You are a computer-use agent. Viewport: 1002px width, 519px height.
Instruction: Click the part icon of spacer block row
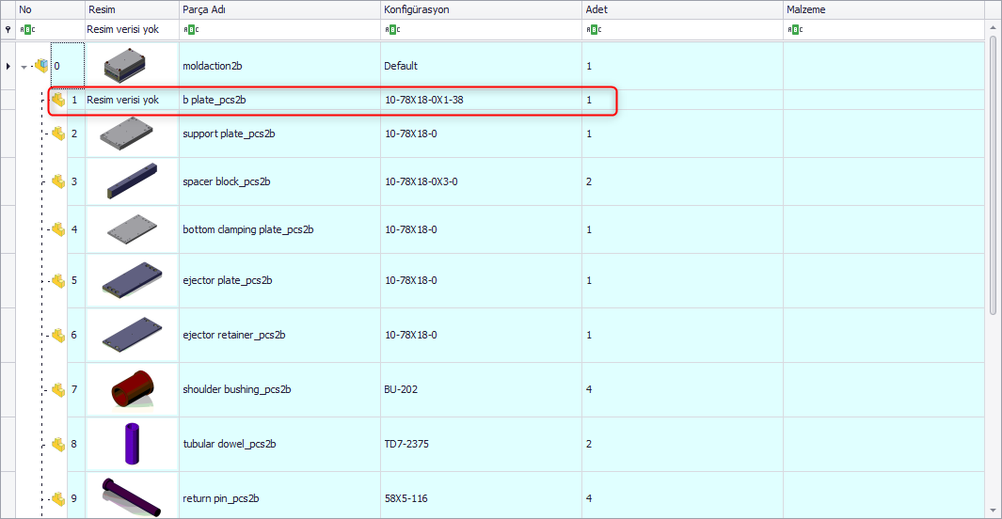(58, 181)
